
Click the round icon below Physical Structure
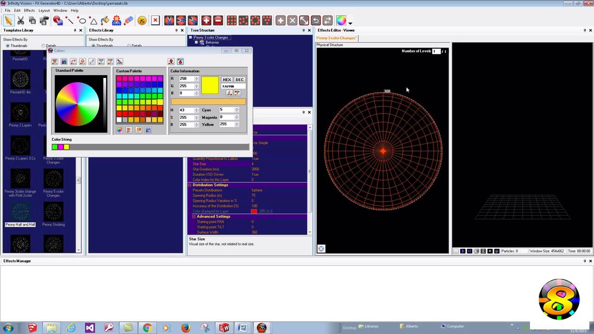[x=321, y=249]
